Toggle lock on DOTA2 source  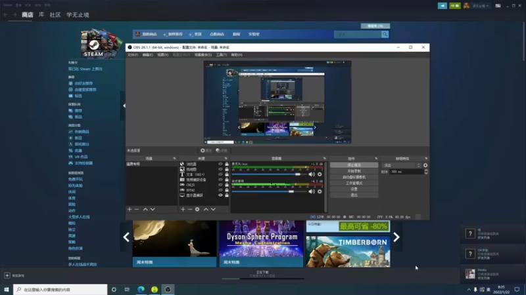point(227,190)
